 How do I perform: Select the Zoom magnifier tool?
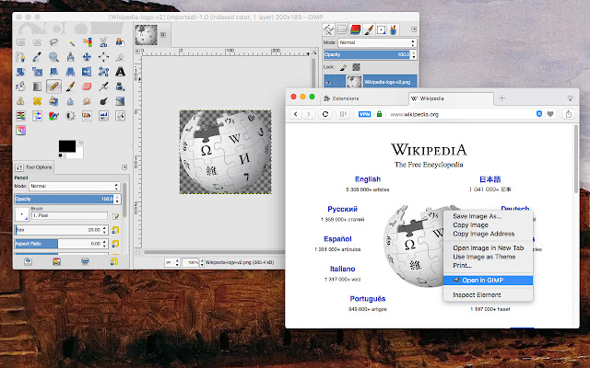point(54,56)
